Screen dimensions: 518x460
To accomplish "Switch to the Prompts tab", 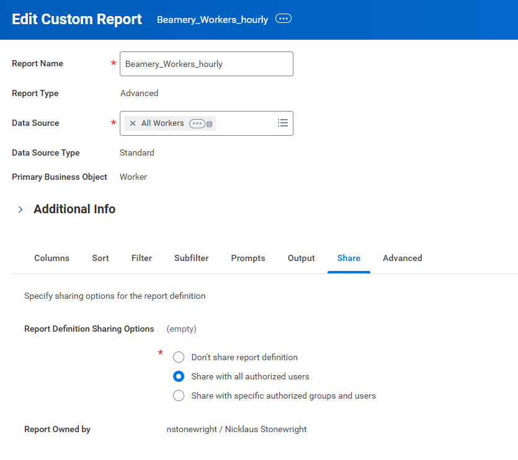I will click(248, 258).
